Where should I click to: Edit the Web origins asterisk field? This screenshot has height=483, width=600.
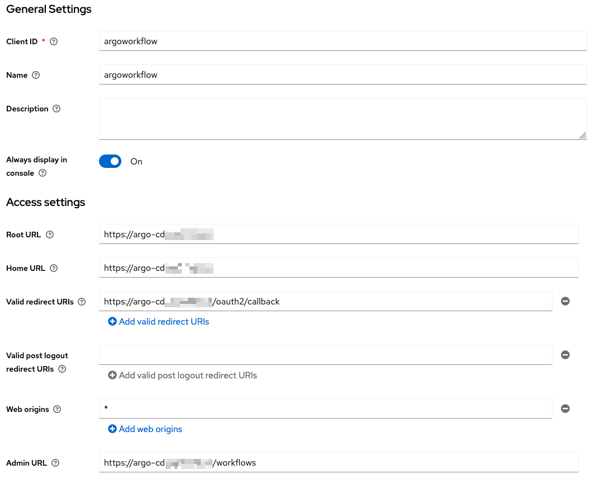point(325,409)
